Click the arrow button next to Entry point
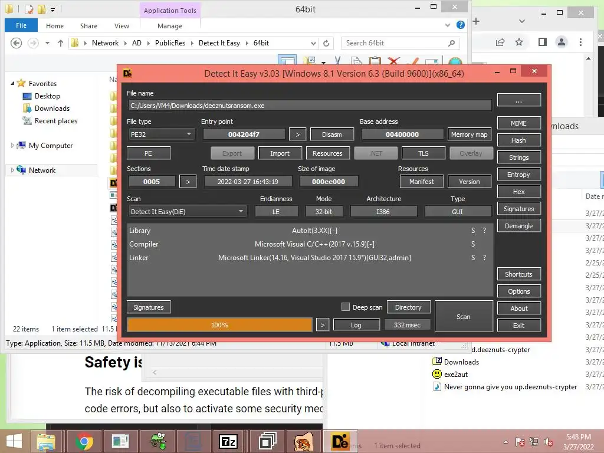604x453 pixels. click(x=297, y=134)
